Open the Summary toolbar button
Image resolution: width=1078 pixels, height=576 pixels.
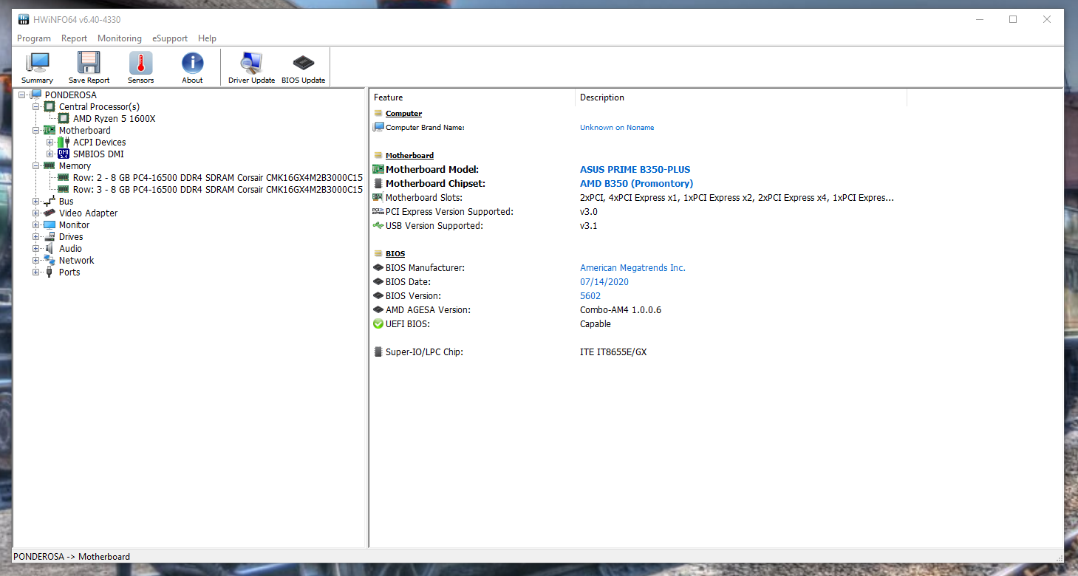[x=37, y=68]
